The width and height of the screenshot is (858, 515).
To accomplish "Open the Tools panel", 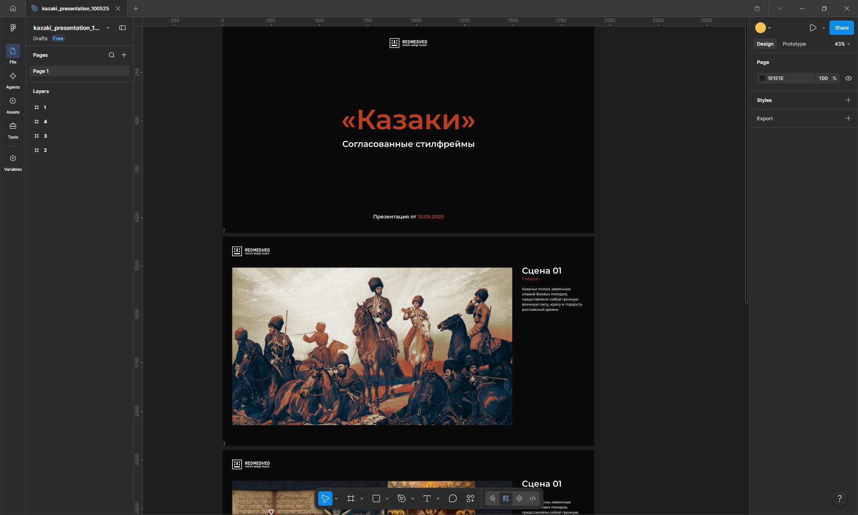I will pyautogui.click(x=13, y=130).
